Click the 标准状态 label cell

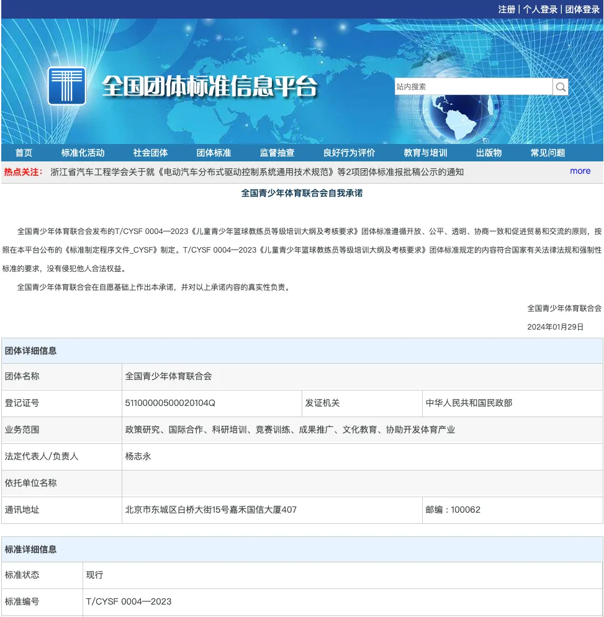[x=42, y=575]
